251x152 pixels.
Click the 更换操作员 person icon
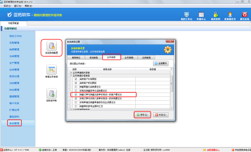pos(230,15)
